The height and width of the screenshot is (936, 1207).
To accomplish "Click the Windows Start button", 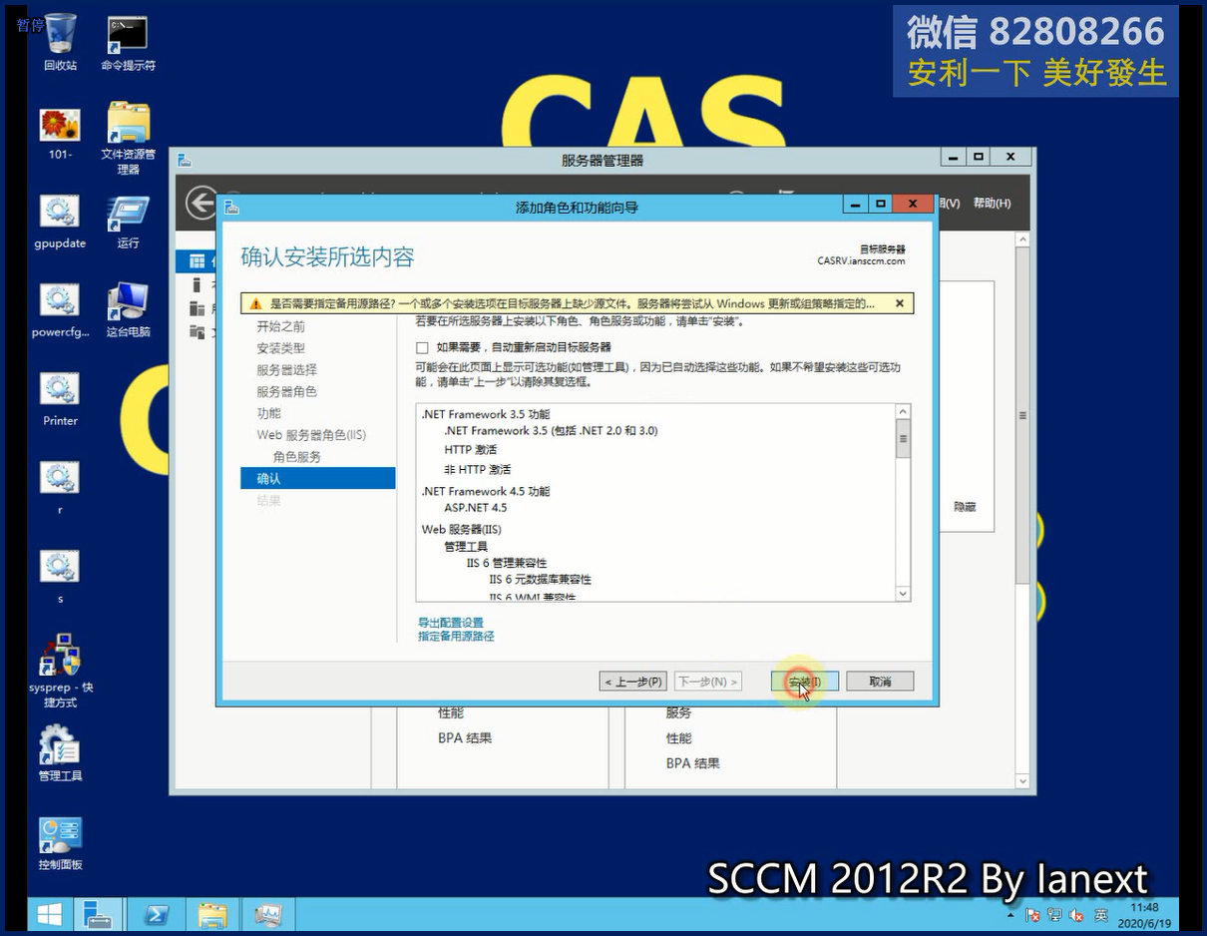I will click(49, 914).
